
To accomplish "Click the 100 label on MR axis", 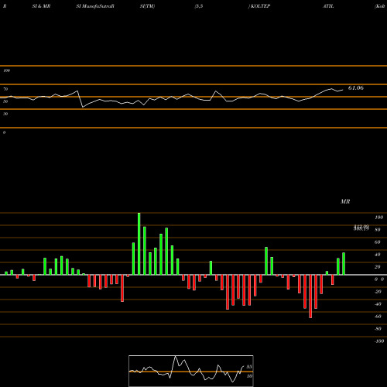I will coord(378,217).
